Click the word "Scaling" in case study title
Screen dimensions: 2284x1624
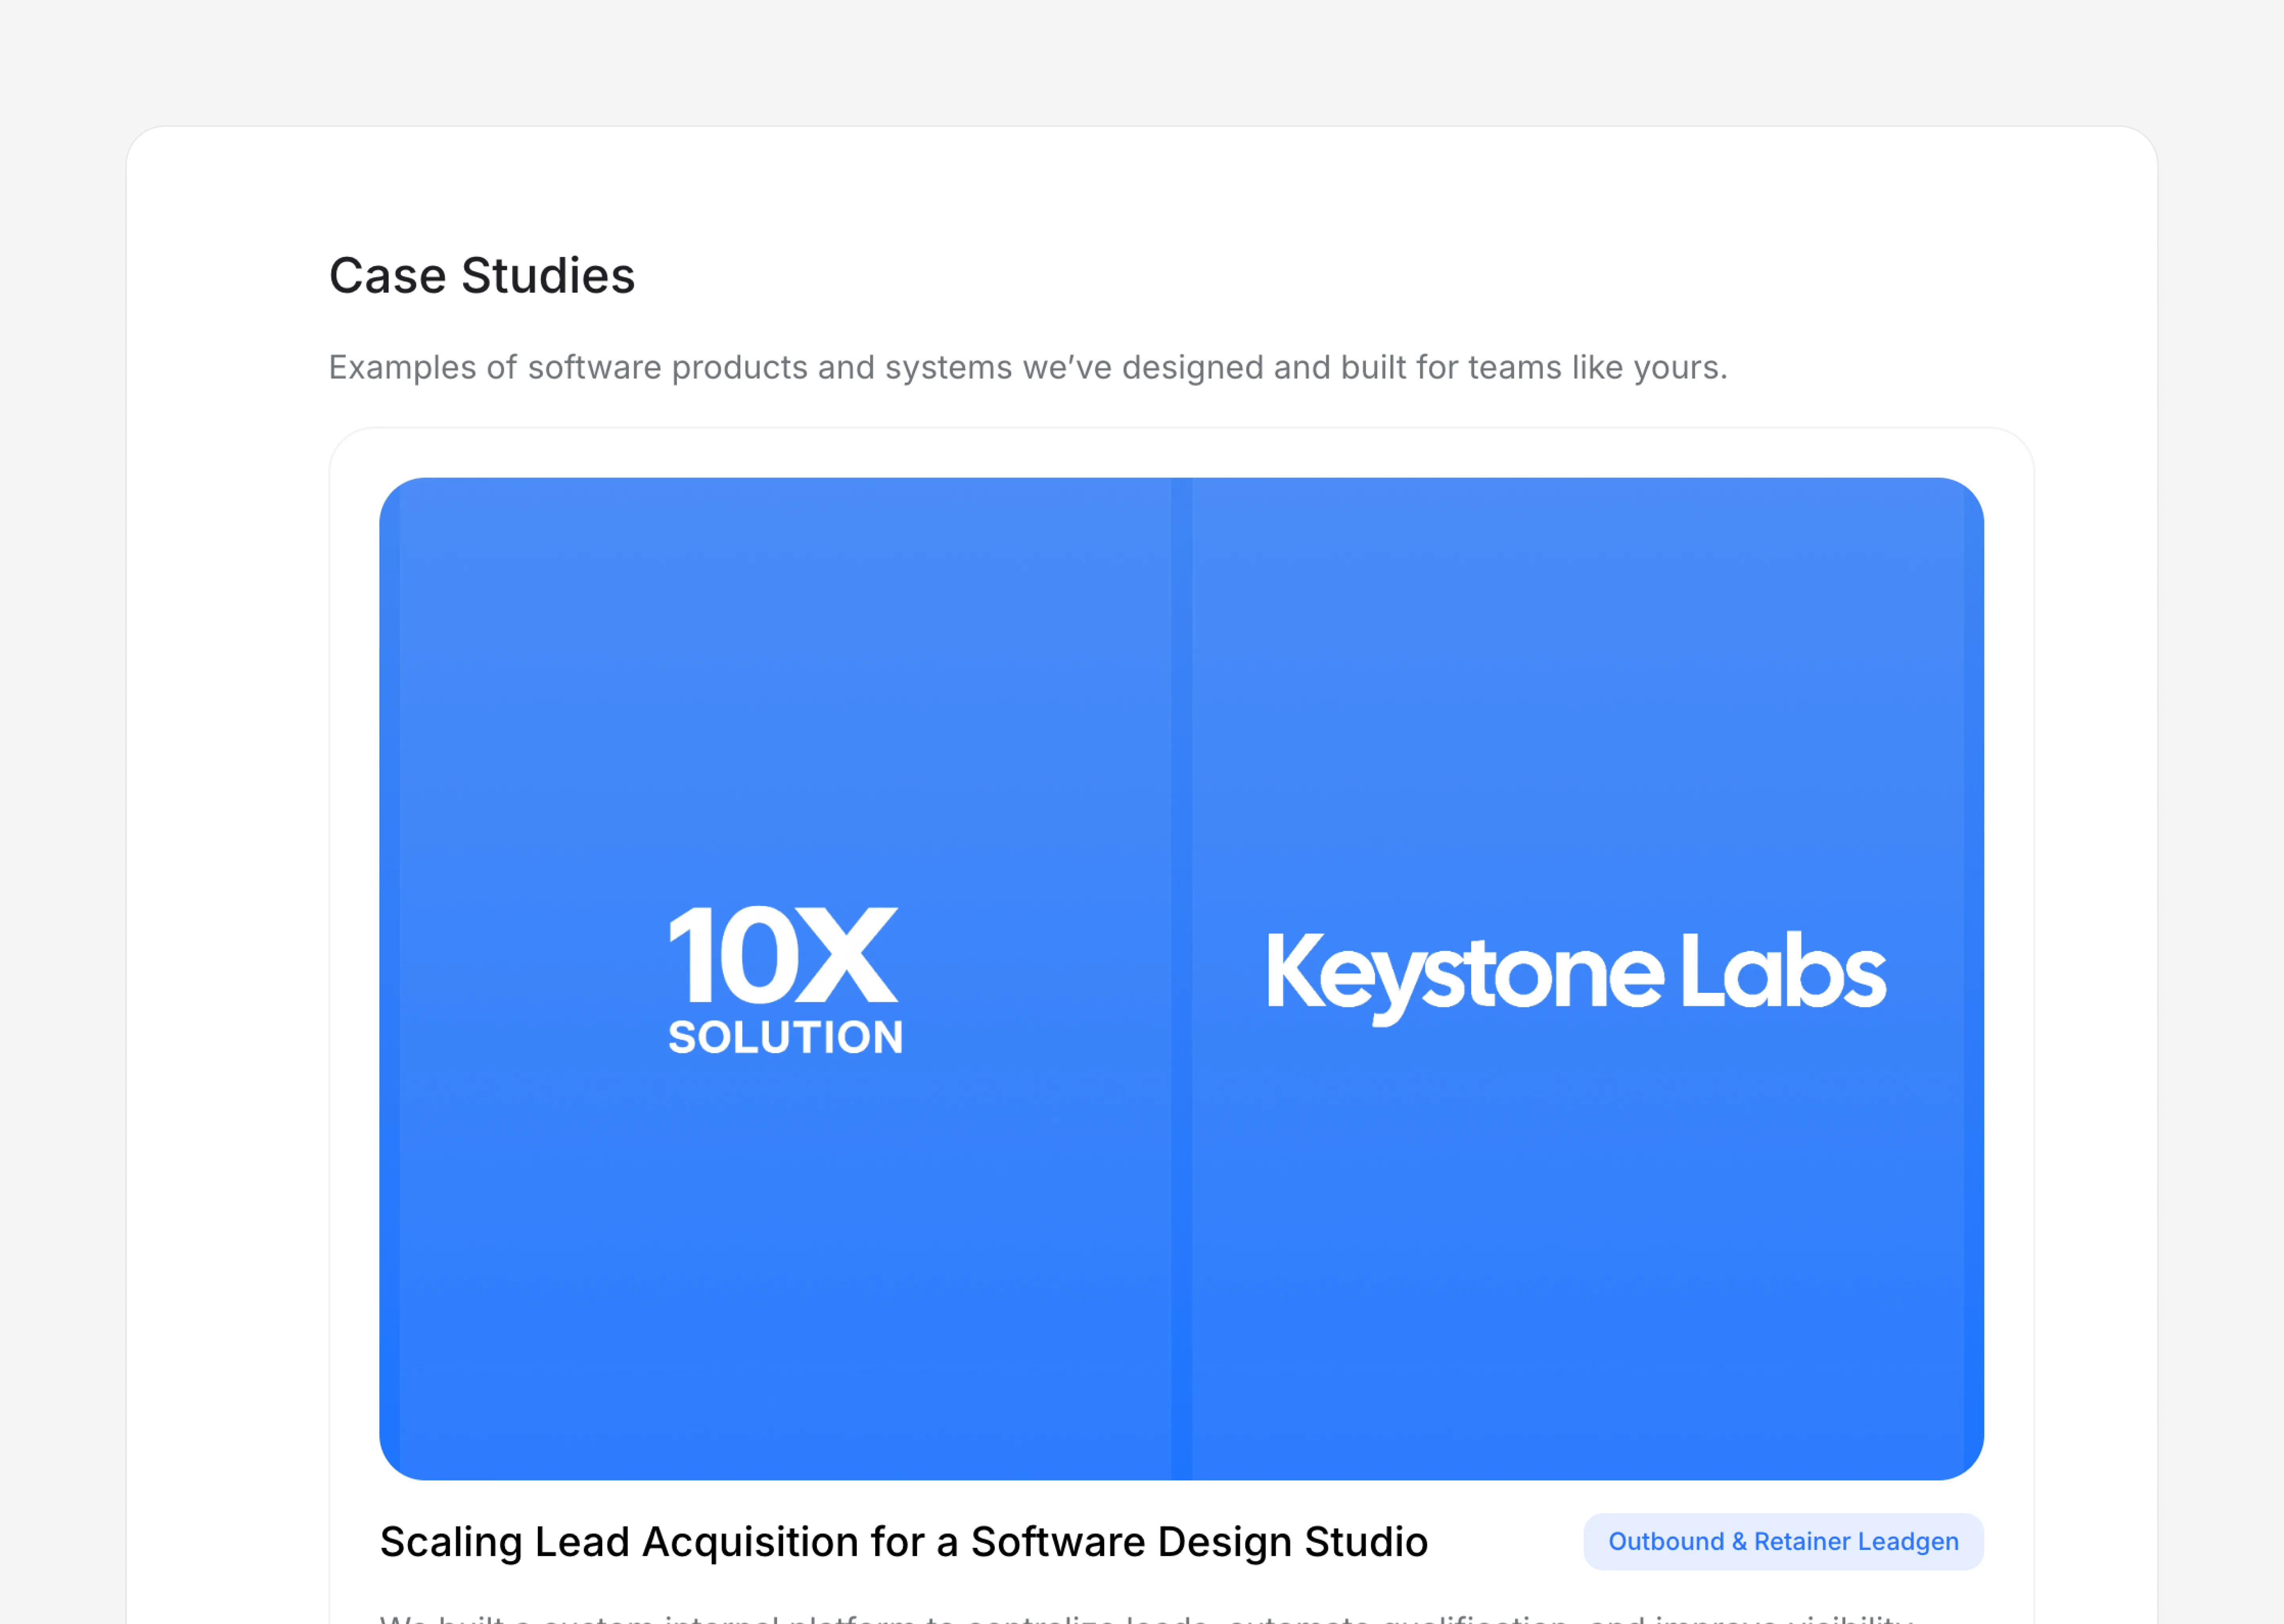pyautogui.click(x=450, y=1541)
